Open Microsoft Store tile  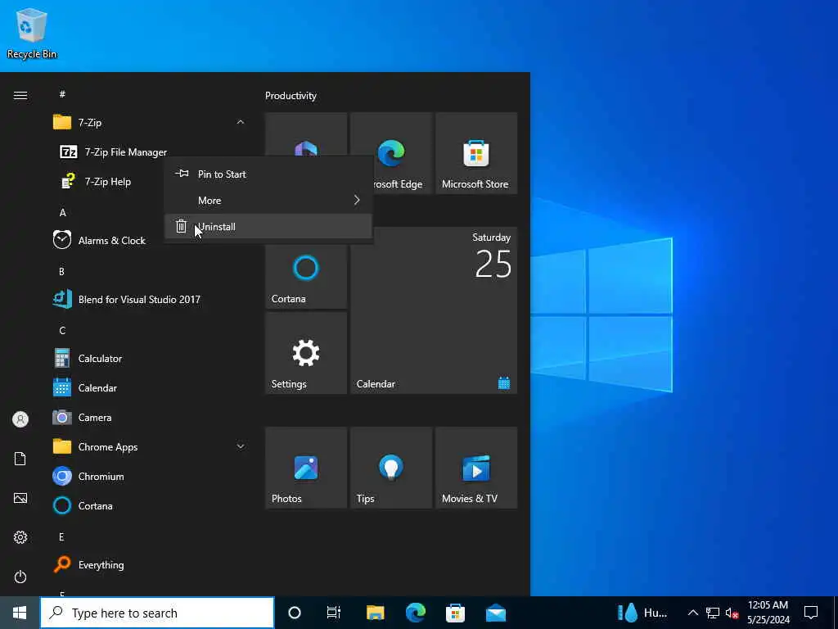pyautogui.click(x=476, y=153)
